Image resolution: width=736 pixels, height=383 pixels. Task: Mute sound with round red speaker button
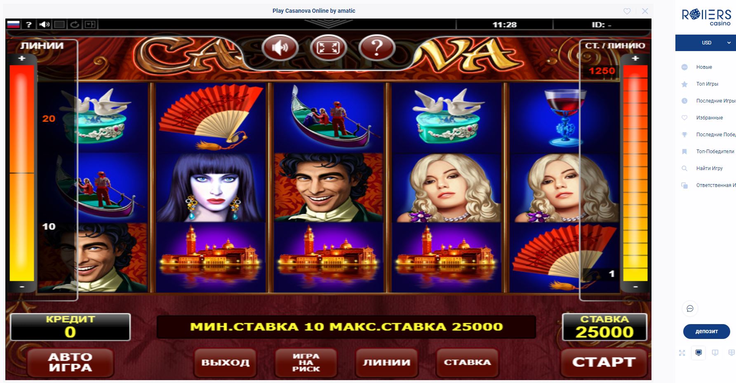click(x=280, y=48)
